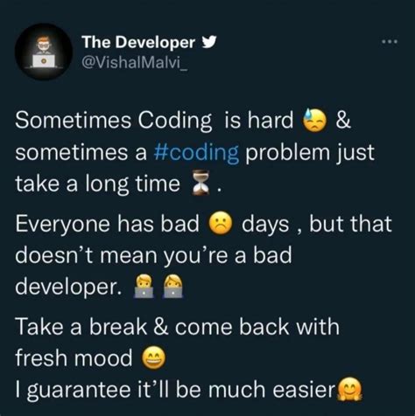Click the frowning face emoji after bad
Viewport: 415px width, 416px height.
(221, 224)
